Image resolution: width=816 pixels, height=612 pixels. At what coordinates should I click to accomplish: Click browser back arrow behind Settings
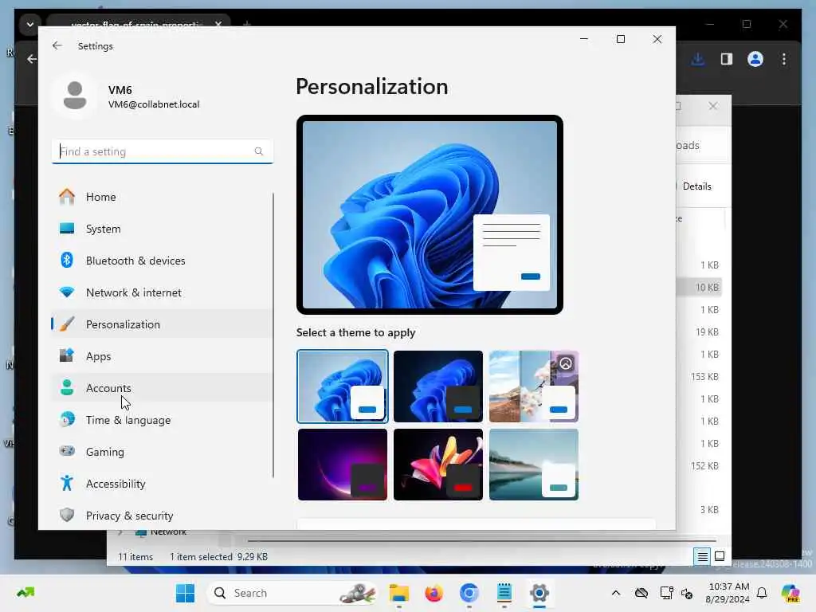click(32, 59)
